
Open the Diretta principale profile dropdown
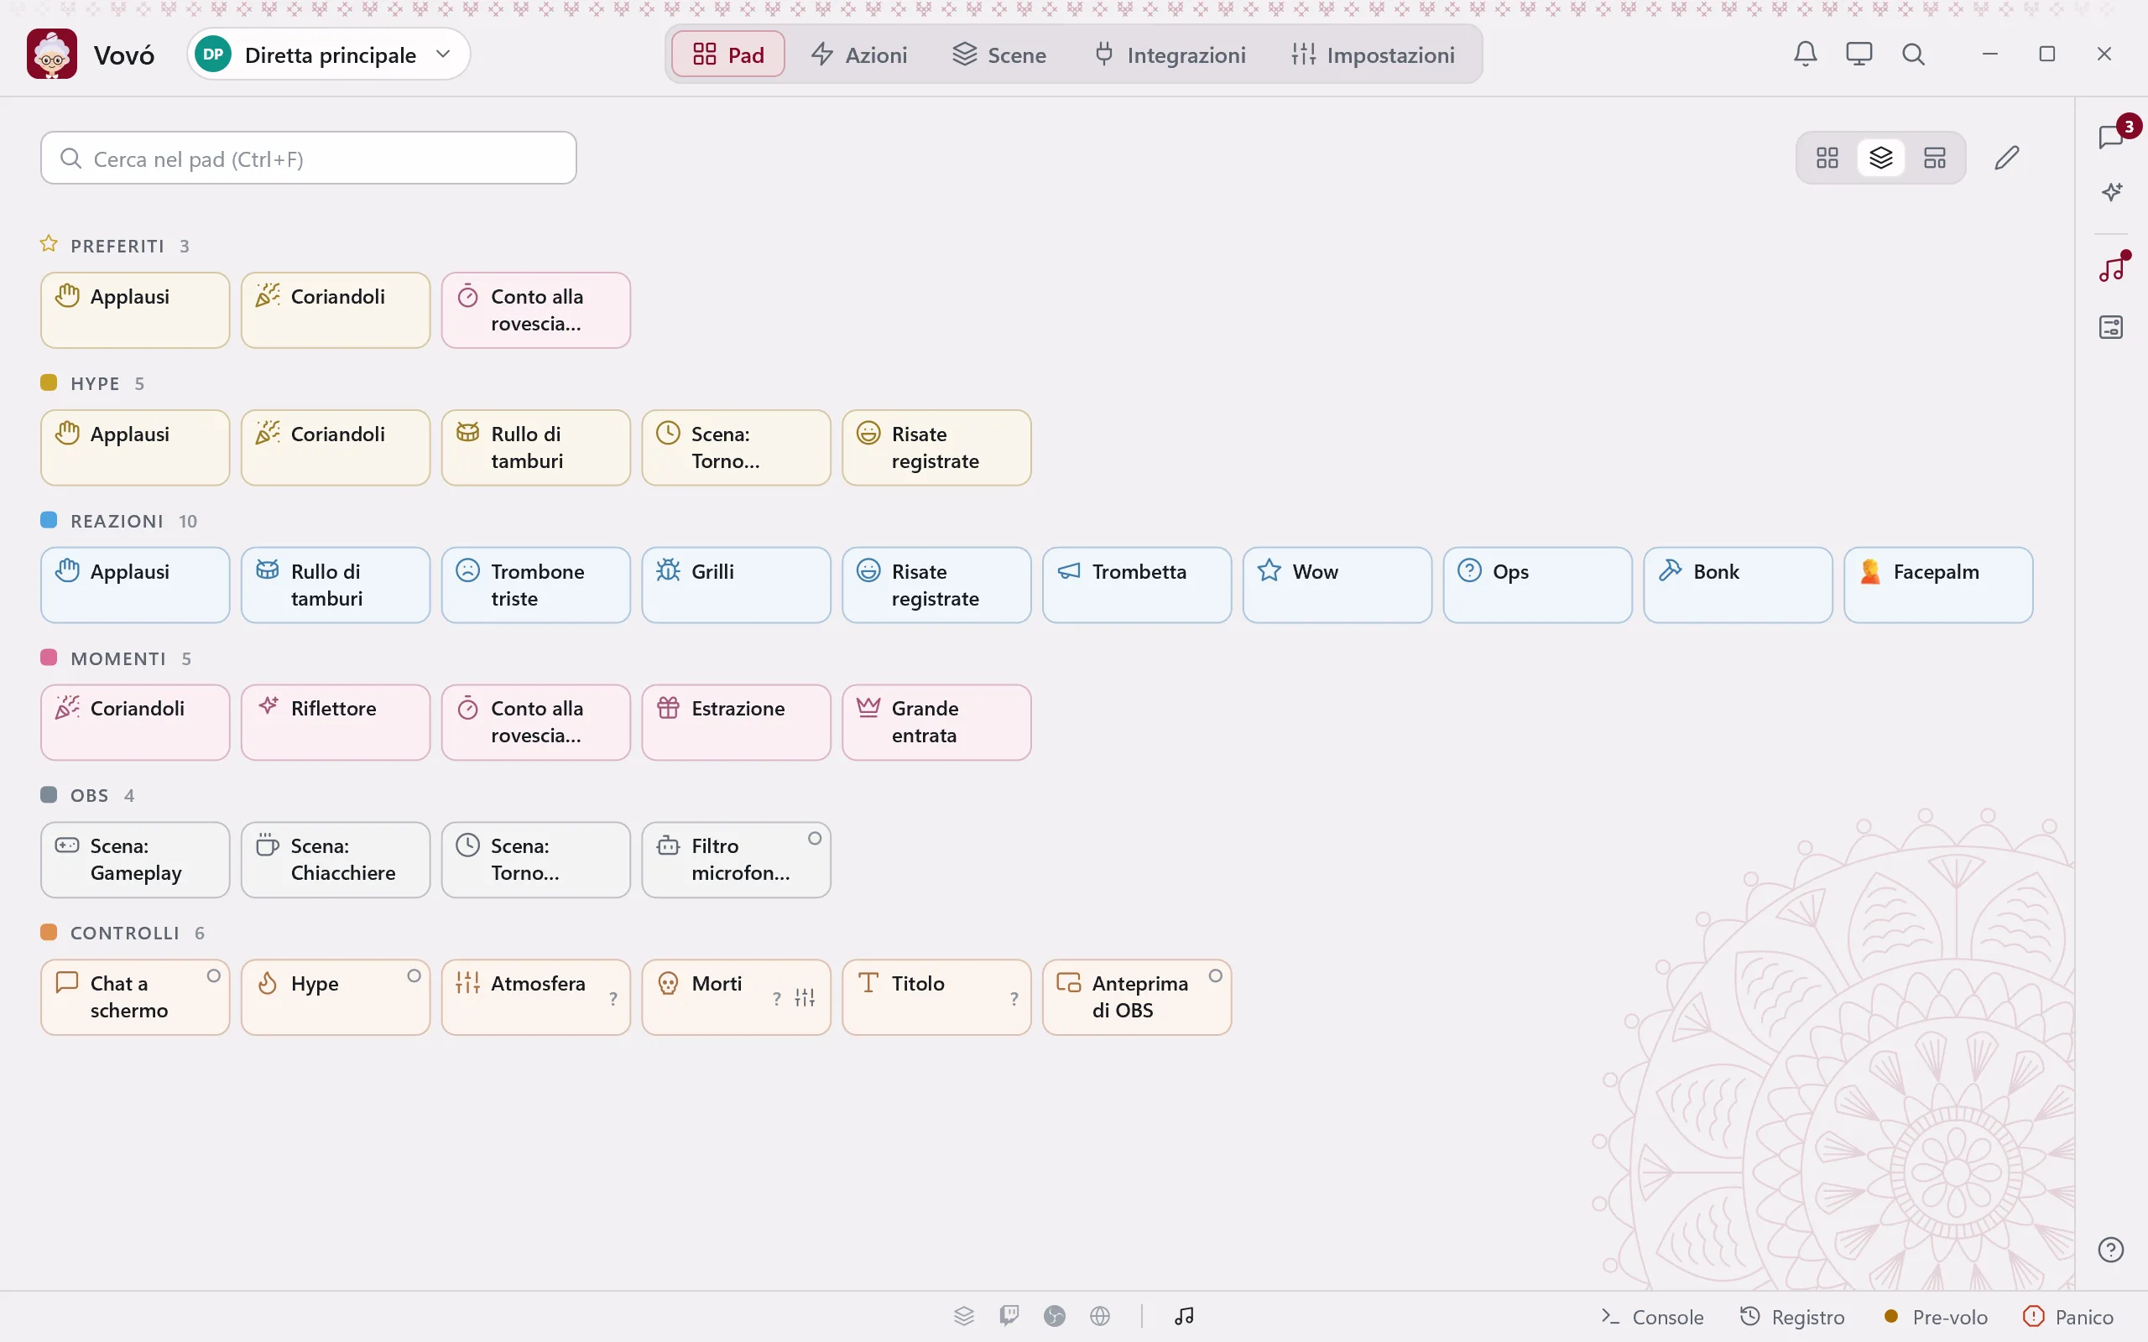pyautogui.click(x=328, y=55)
